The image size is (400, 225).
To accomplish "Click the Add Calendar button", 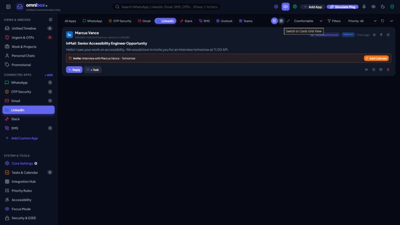I will pyautogui.click(x=376, y=58).
